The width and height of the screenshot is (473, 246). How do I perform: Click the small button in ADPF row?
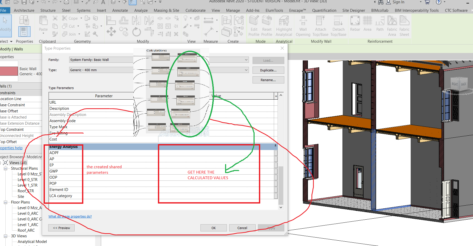click(276, 153)
